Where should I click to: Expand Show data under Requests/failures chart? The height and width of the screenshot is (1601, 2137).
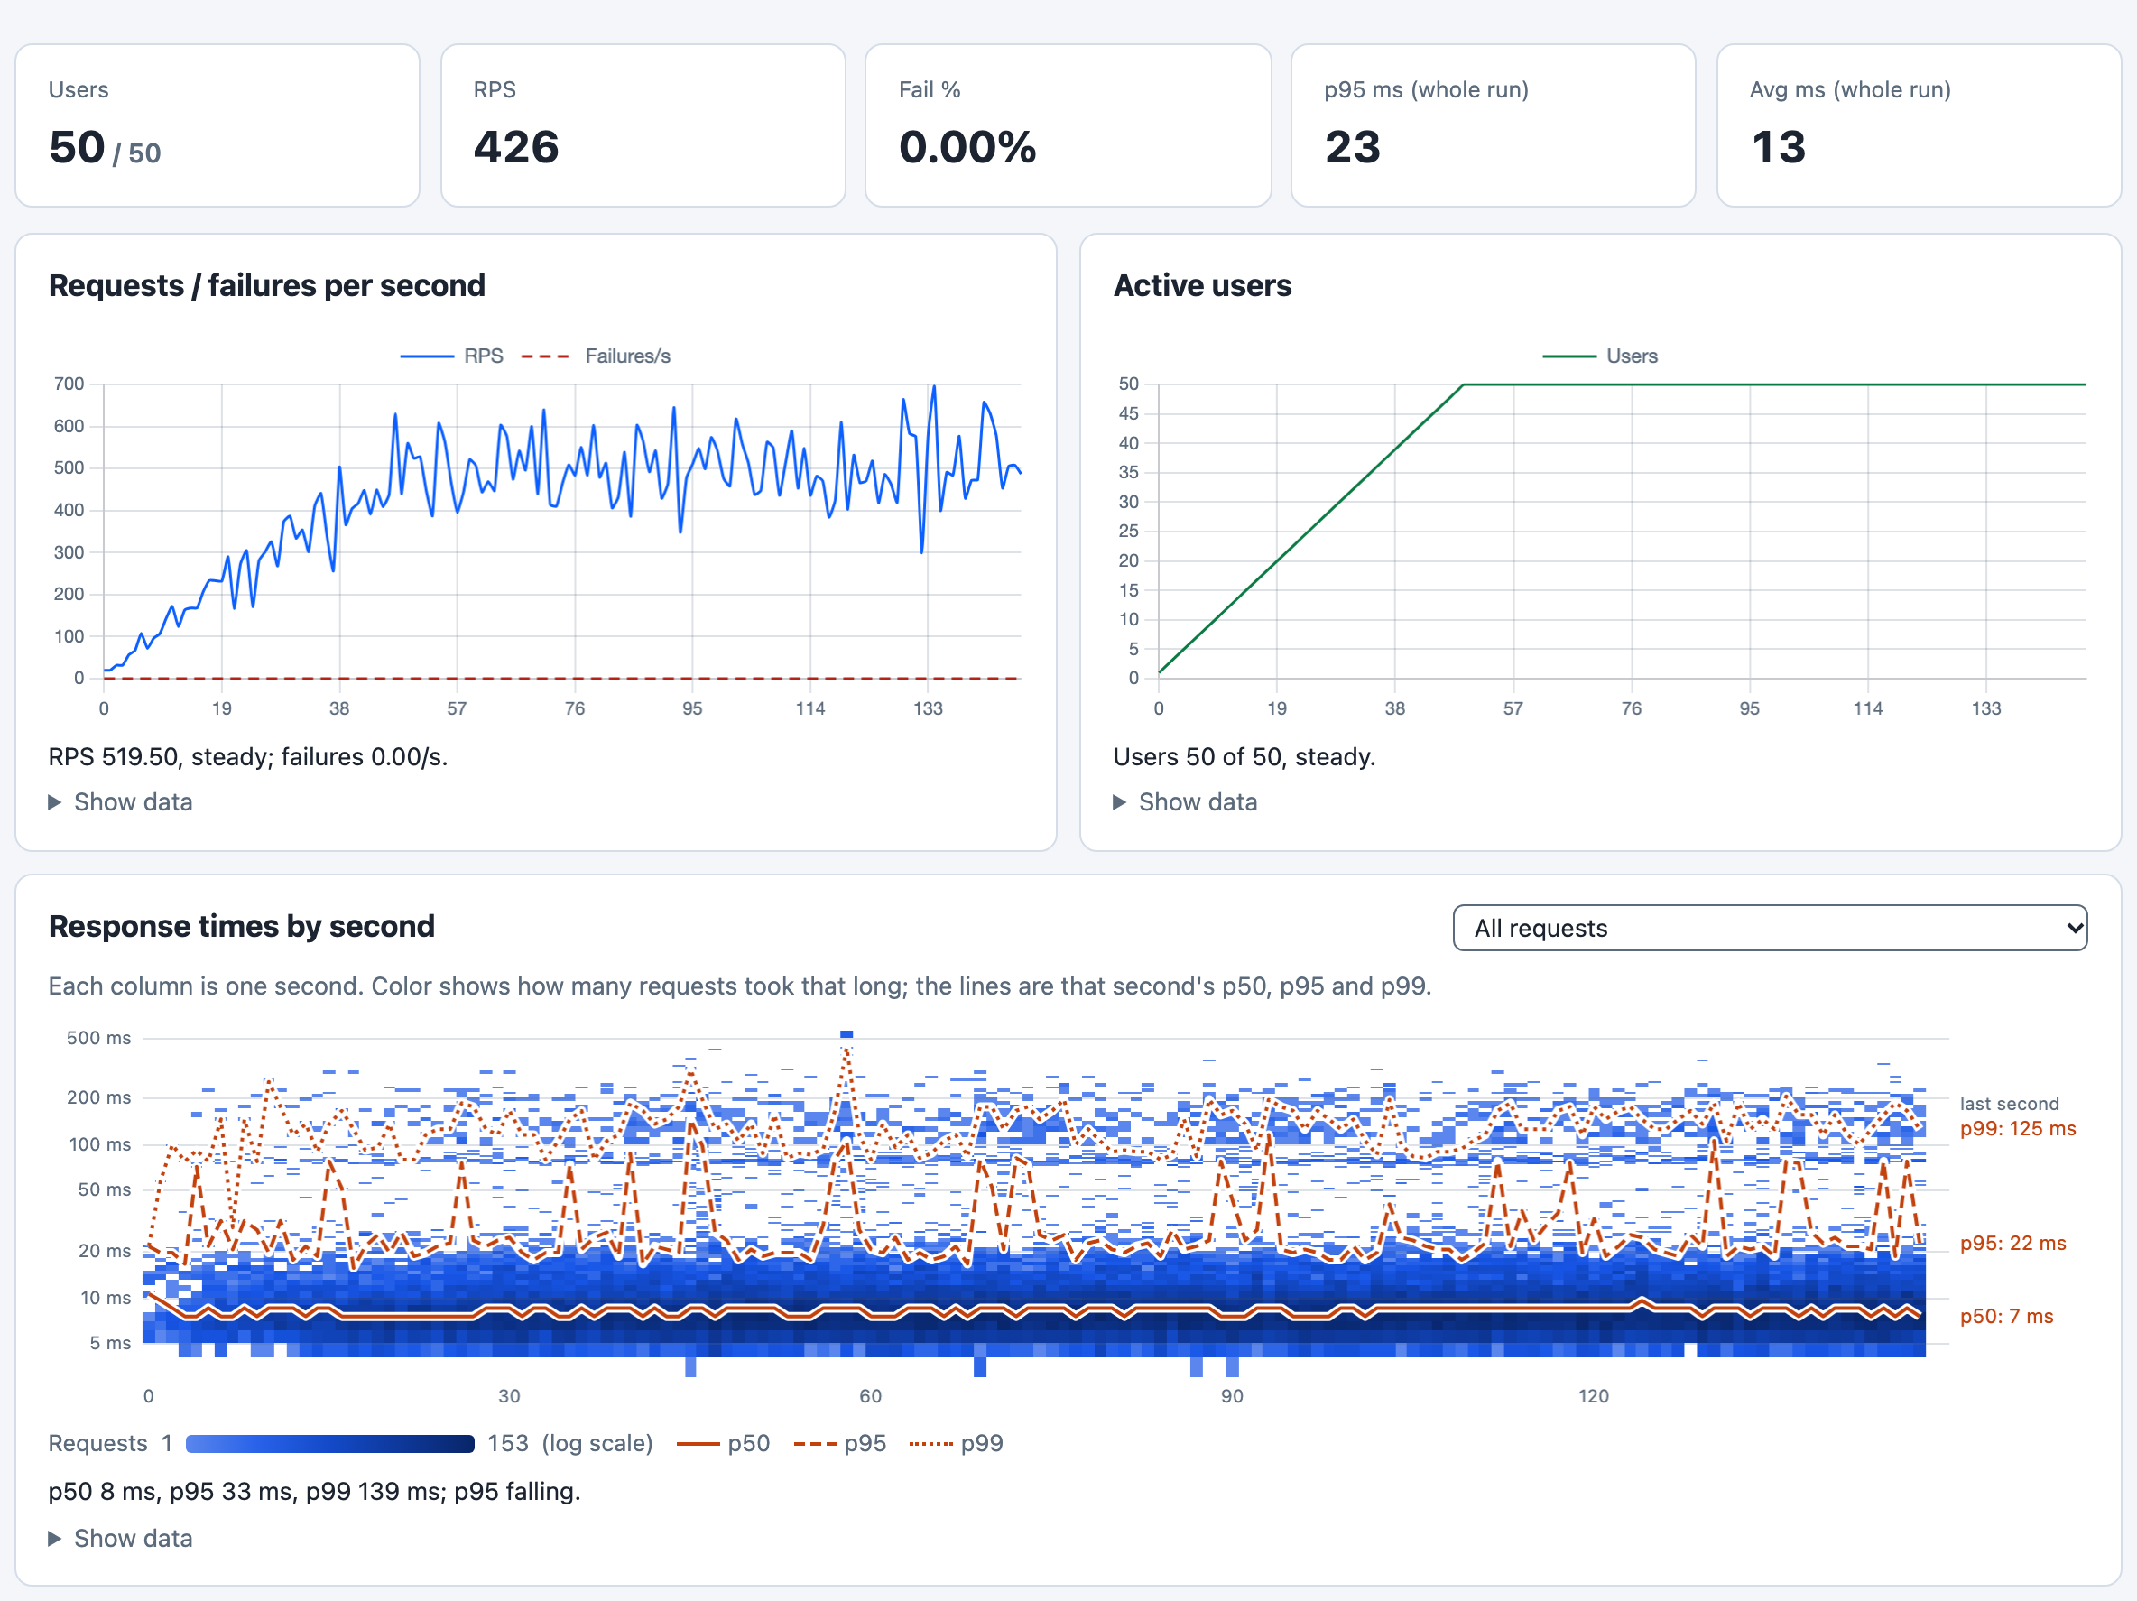(121, 802)
